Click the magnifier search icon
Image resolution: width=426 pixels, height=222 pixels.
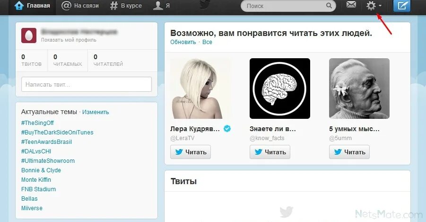[329, 5]
